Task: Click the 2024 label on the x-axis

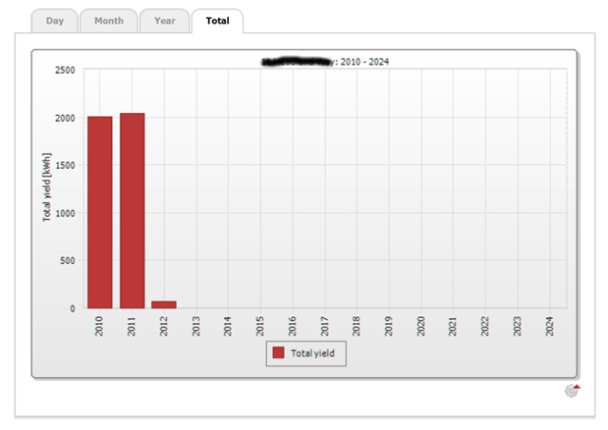Action: tap(550, 327)
